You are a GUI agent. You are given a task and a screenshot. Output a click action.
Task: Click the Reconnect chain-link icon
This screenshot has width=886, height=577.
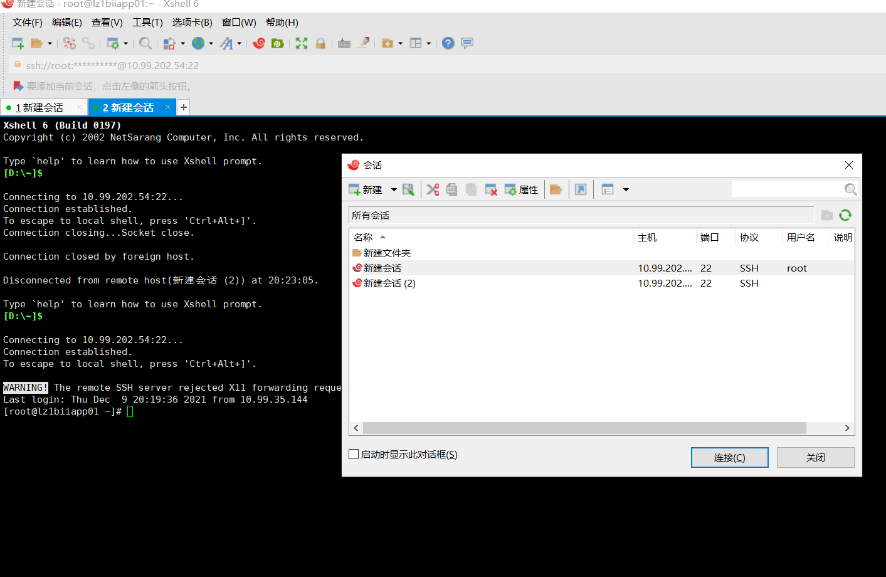point(88,43)
